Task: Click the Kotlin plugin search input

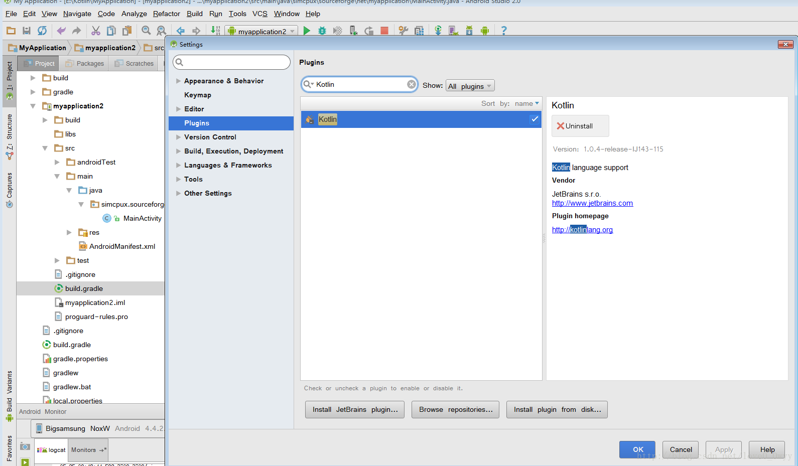Action: (x=359, y=84)
